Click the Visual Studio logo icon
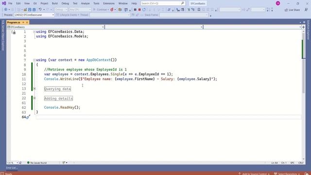Screen dimensions: 311x175 click(x=4, y=3)
